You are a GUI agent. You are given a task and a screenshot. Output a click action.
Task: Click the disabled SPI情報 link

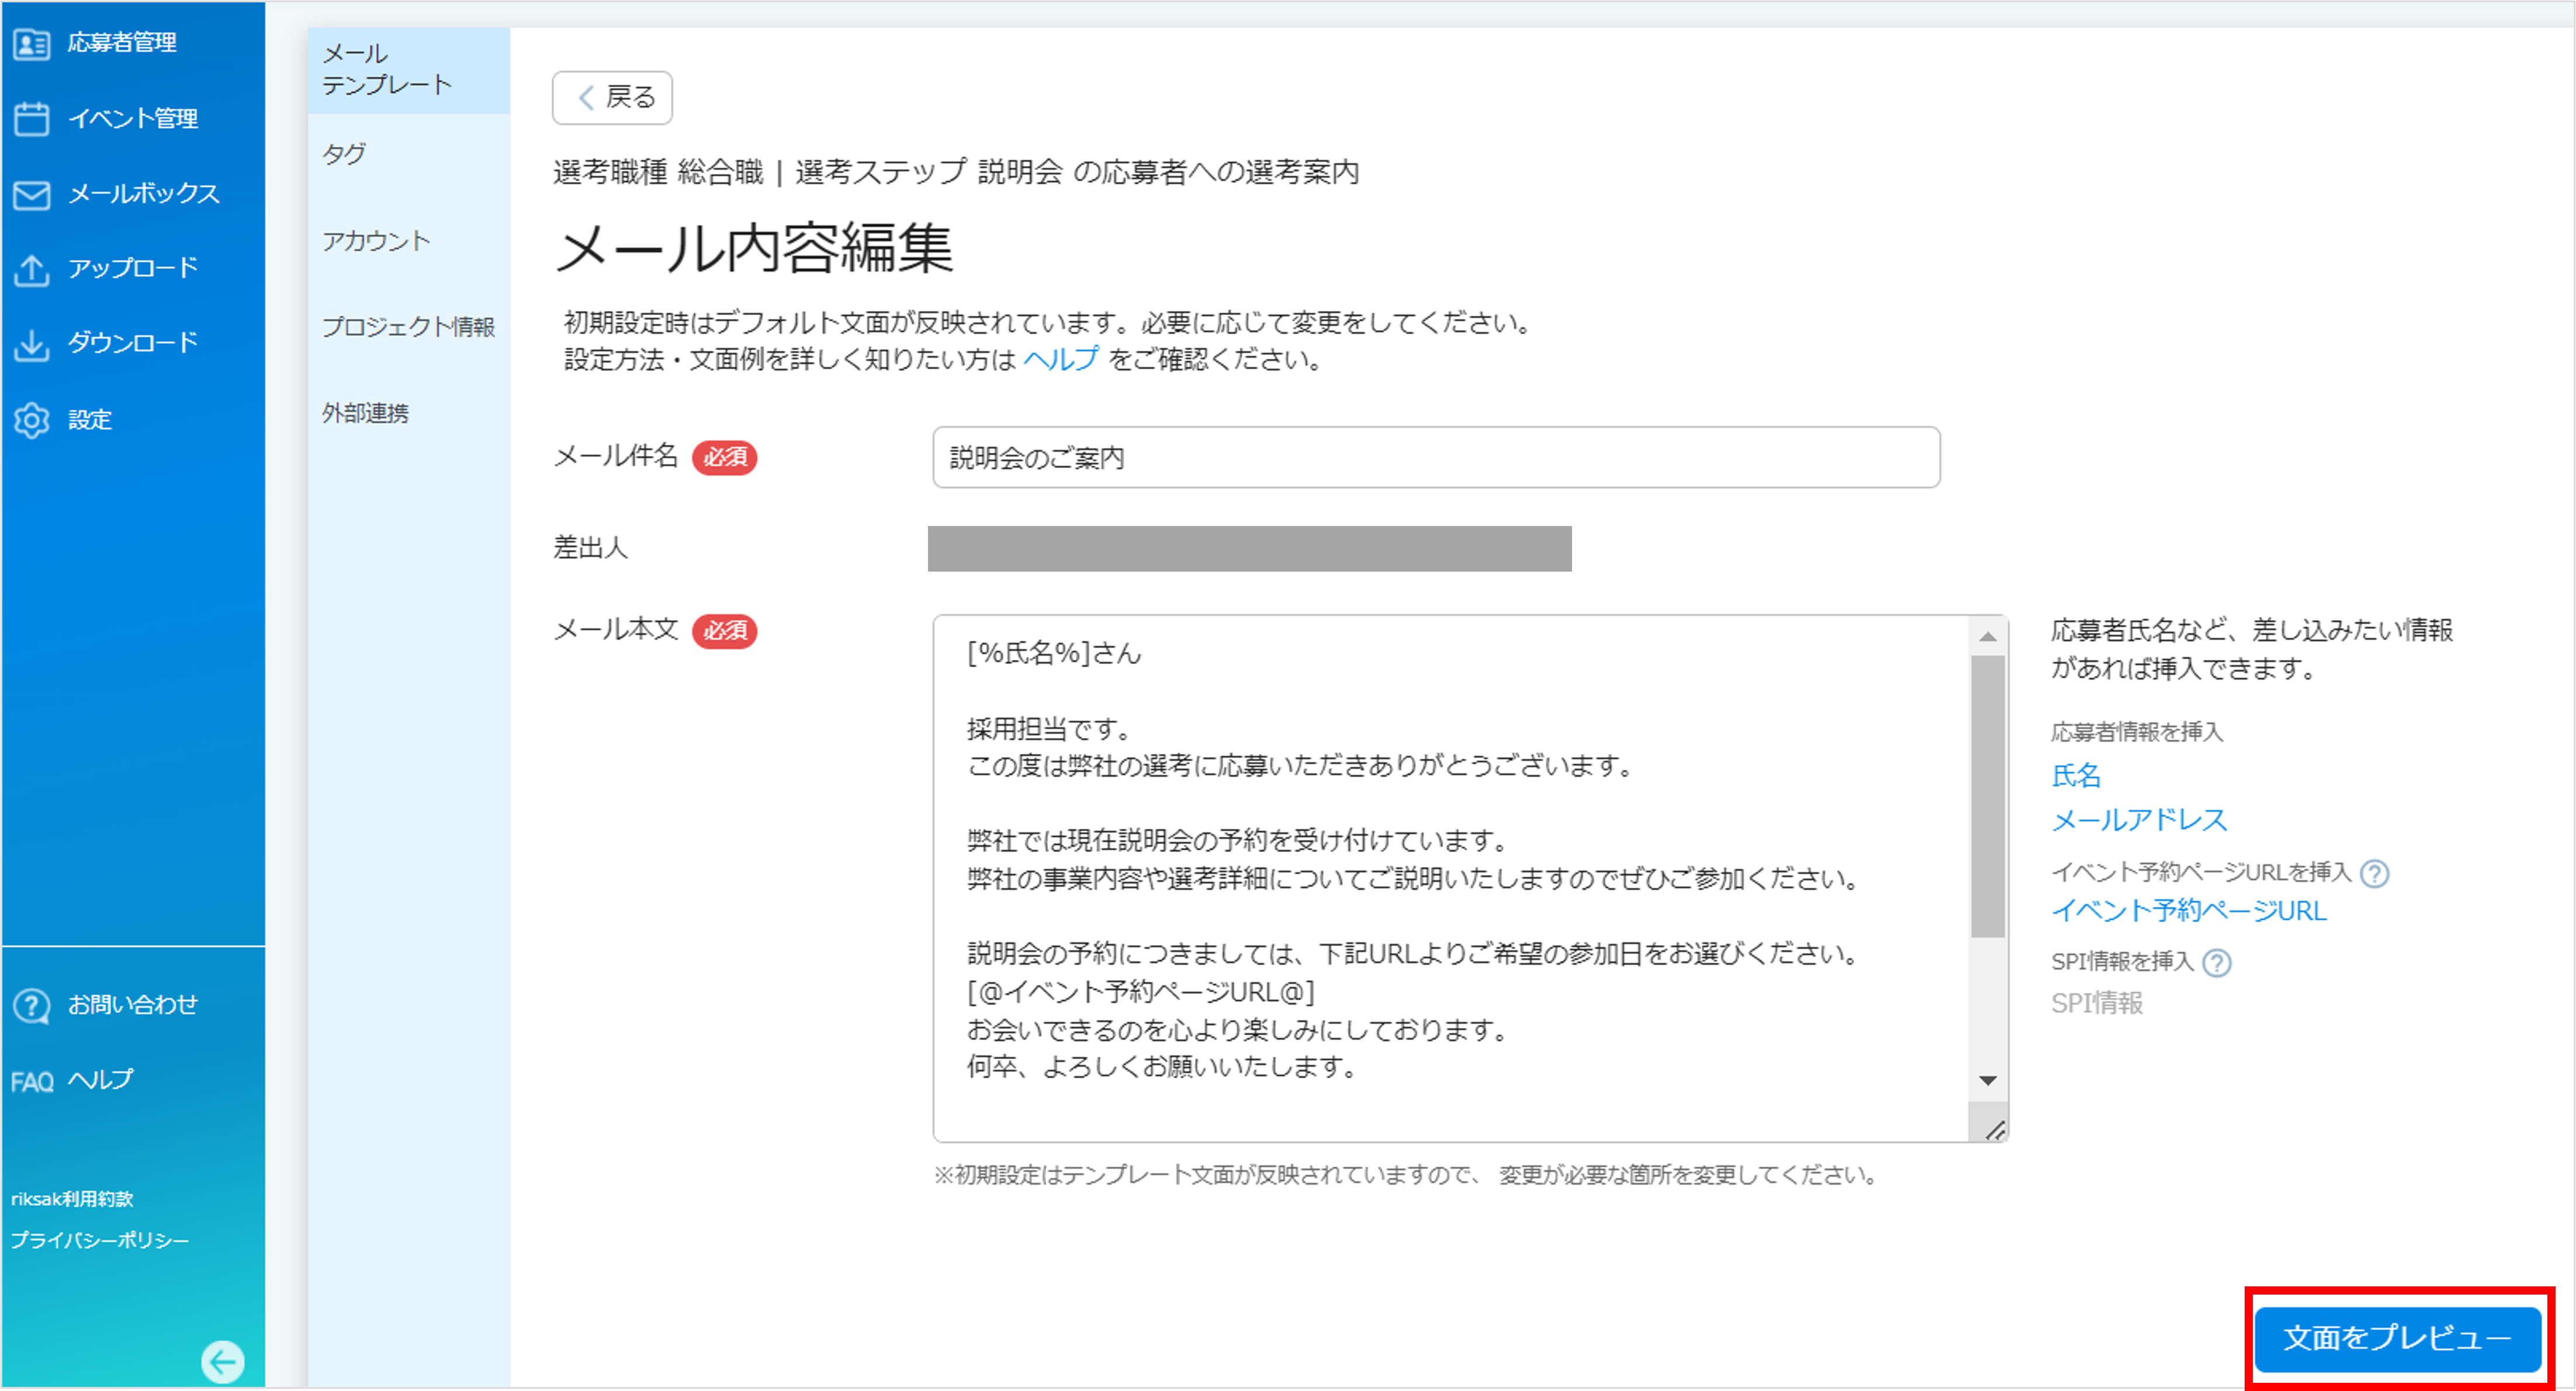click(2096, 1003)
